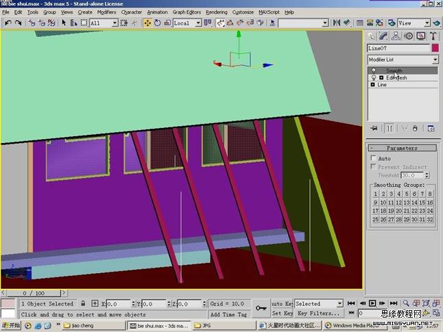Click the Pin Stack icon
This screenshot has height=332, width=443.
pos(374,128)
